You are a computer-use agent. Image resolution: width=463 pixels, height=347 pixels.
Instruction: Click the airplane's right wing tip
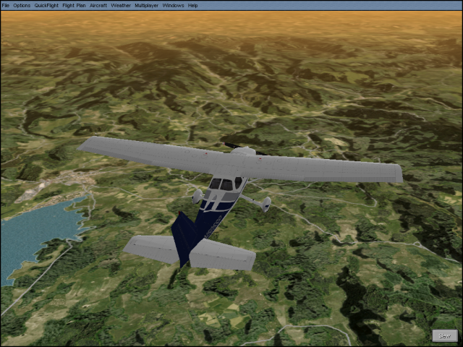click(x=394, y=173)
